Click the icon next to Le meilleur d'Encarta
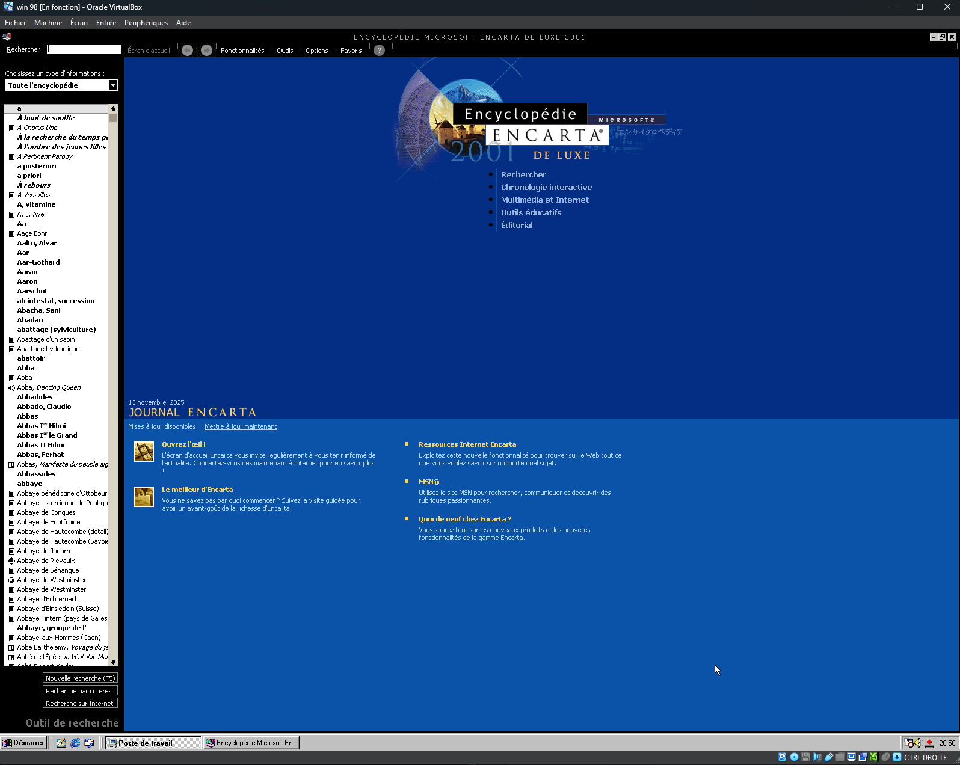960x765 pixels. [x=143, y=497]
